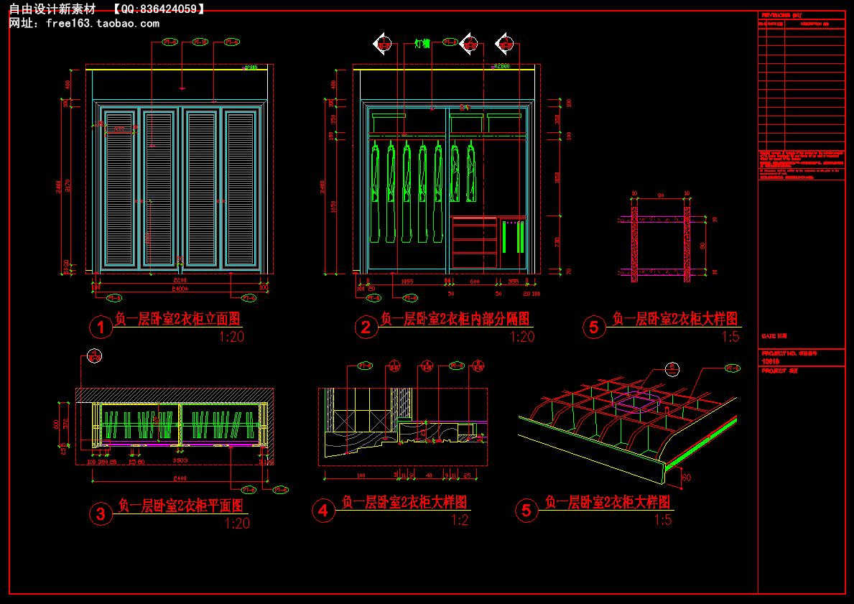Select the DESCRIPTION column header in the revisions table

coord(814,24)
